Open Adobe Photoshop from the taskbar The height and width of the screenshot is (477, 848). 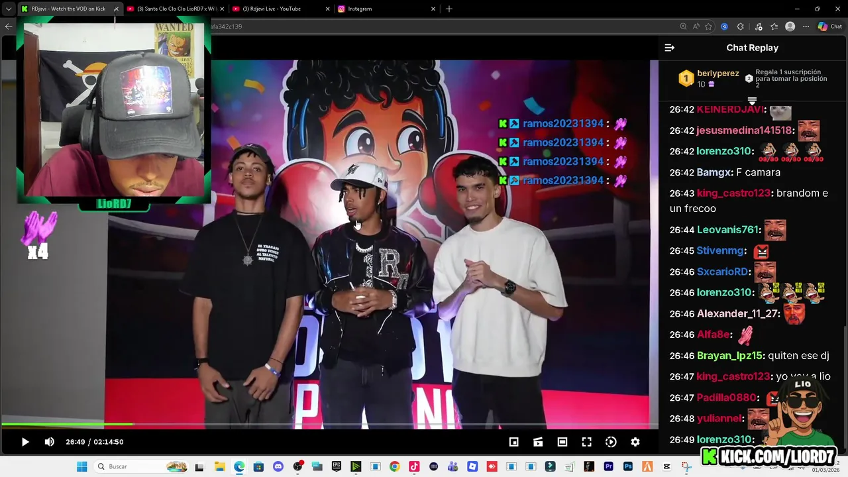tap(628, 466)
